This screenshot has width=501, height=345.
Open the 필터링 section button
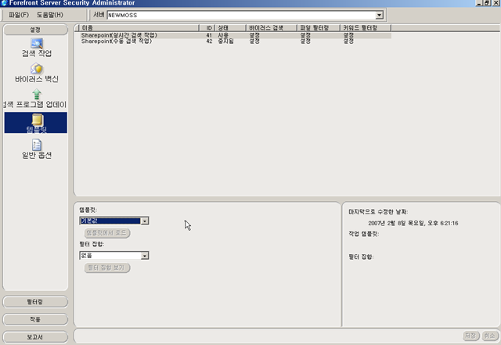point(35,302)
